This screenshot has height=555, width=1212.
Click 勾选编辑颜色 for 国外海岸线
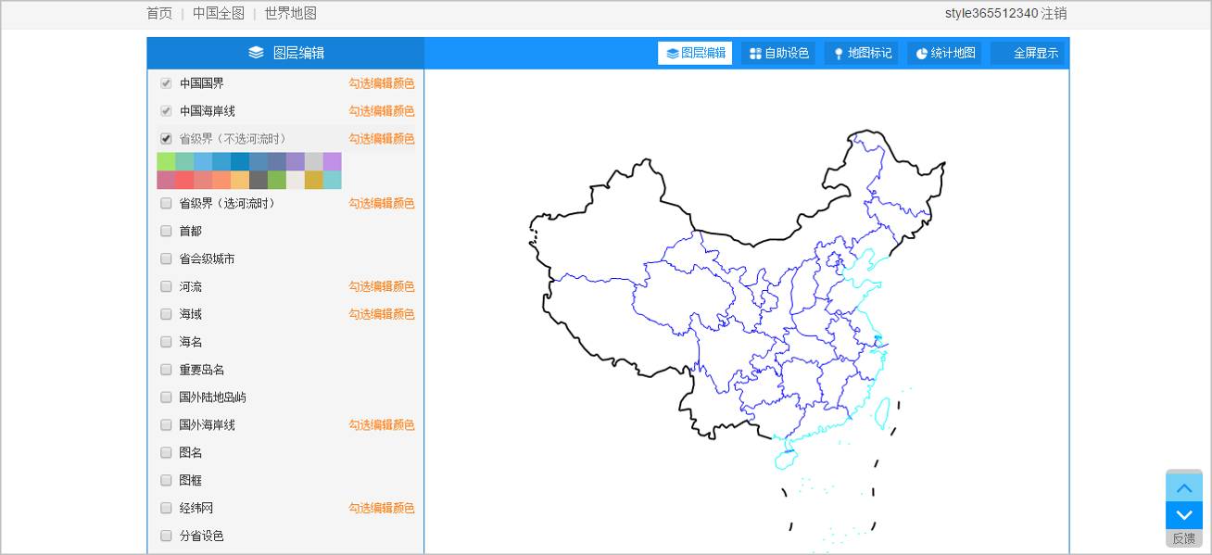[x=381, y=425]
